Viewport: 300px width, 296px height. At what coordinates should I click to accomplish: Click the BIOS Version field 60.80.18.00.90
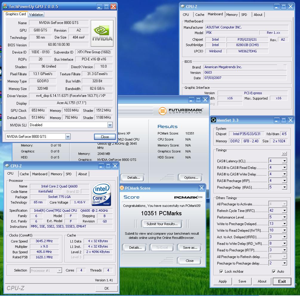[x=59, y=45]
